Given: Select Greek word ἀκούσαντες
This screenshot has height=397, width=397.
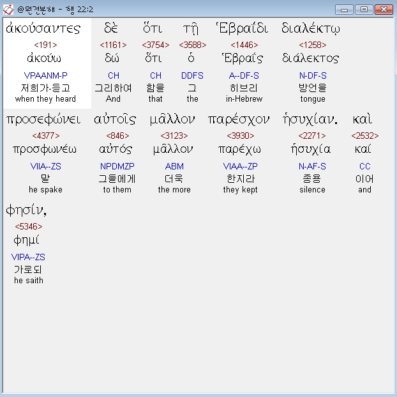Looking at the screenshot, I should click(43, 28).
